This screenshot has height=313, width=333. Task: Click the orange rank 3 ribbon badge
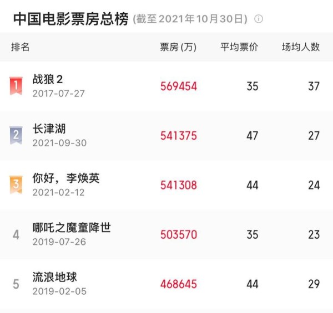click(x=16, y=184)
